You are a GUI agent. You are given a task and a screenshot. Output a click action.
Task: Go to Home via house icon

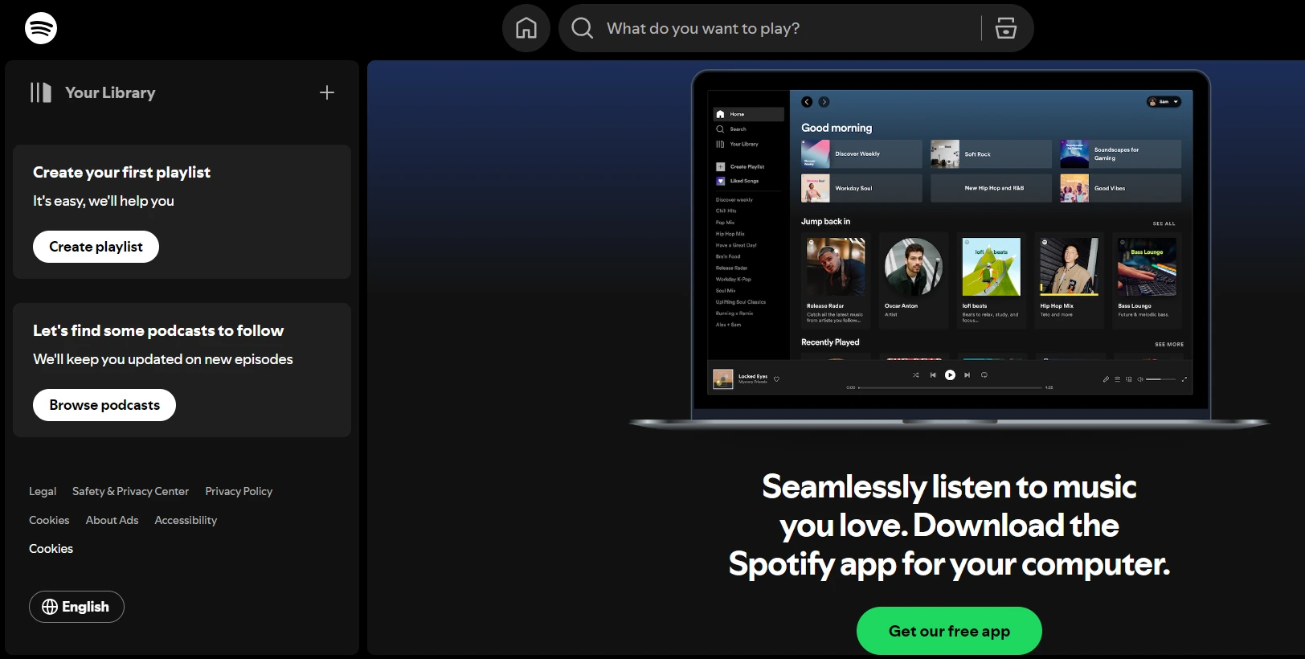[526, 28]
